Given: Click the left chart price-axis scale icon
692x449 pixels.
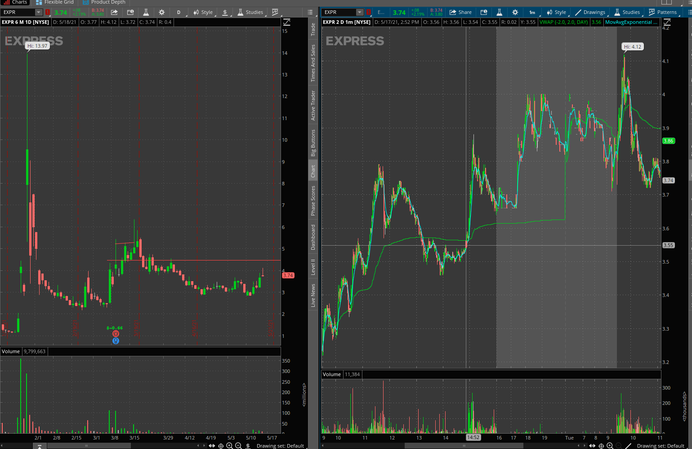Looking at the screenshot, I should (286, 22).
